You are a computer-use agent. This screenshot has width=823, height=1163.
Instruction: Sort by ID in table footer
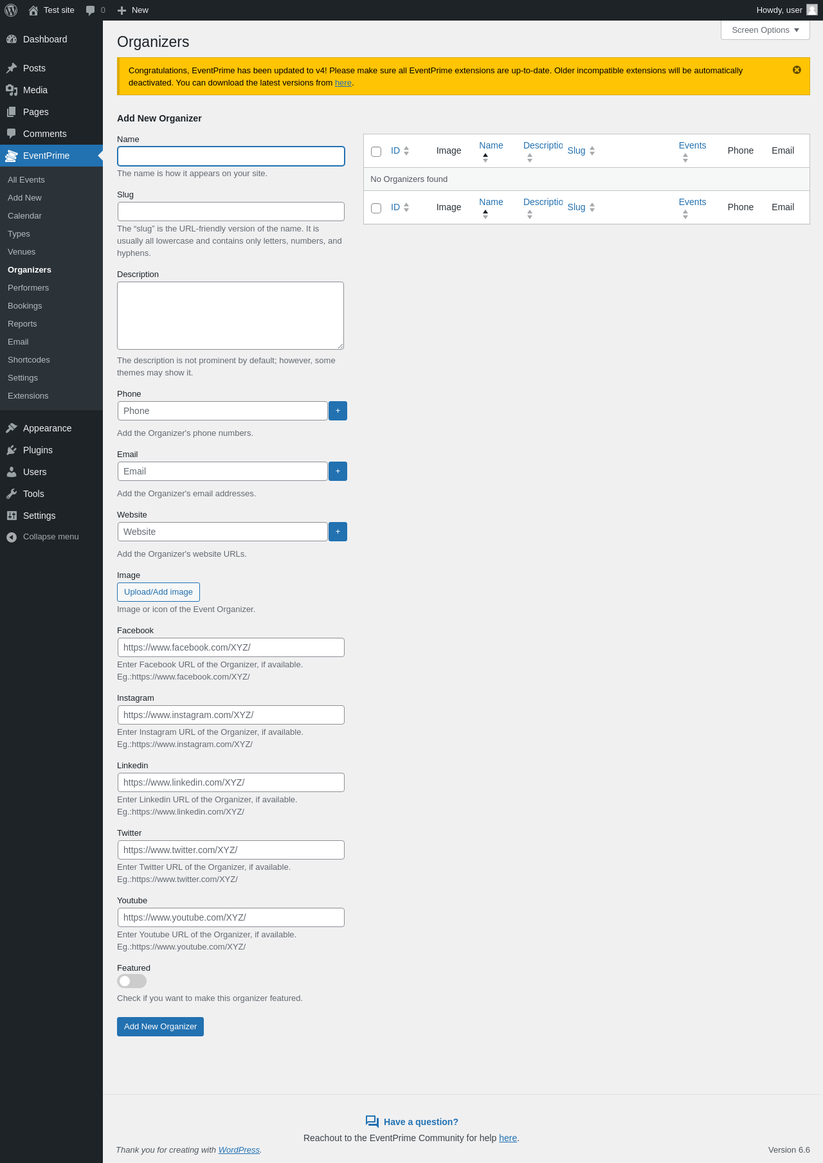400,207
